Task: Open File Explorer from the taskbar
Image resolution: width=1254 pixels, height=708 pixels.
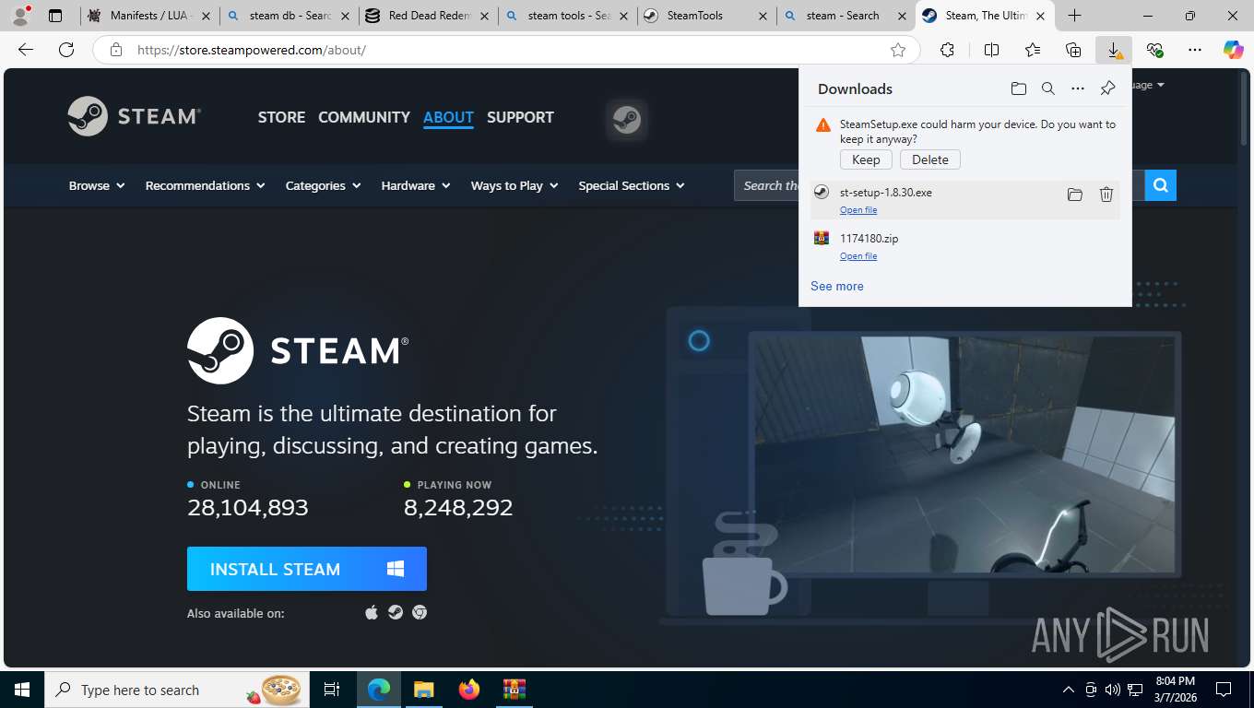Action: pyautogui.click(x=423, y=690)
